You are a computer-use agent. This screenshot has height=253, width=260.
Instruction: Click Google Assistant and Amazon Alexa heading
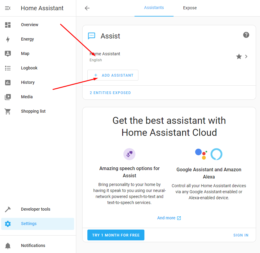point(209,173)
